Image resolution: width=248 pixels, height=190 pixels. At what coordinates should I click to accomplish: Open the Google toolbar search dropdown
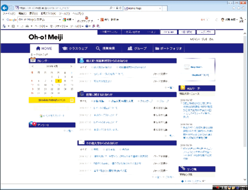tap(60, 20)
